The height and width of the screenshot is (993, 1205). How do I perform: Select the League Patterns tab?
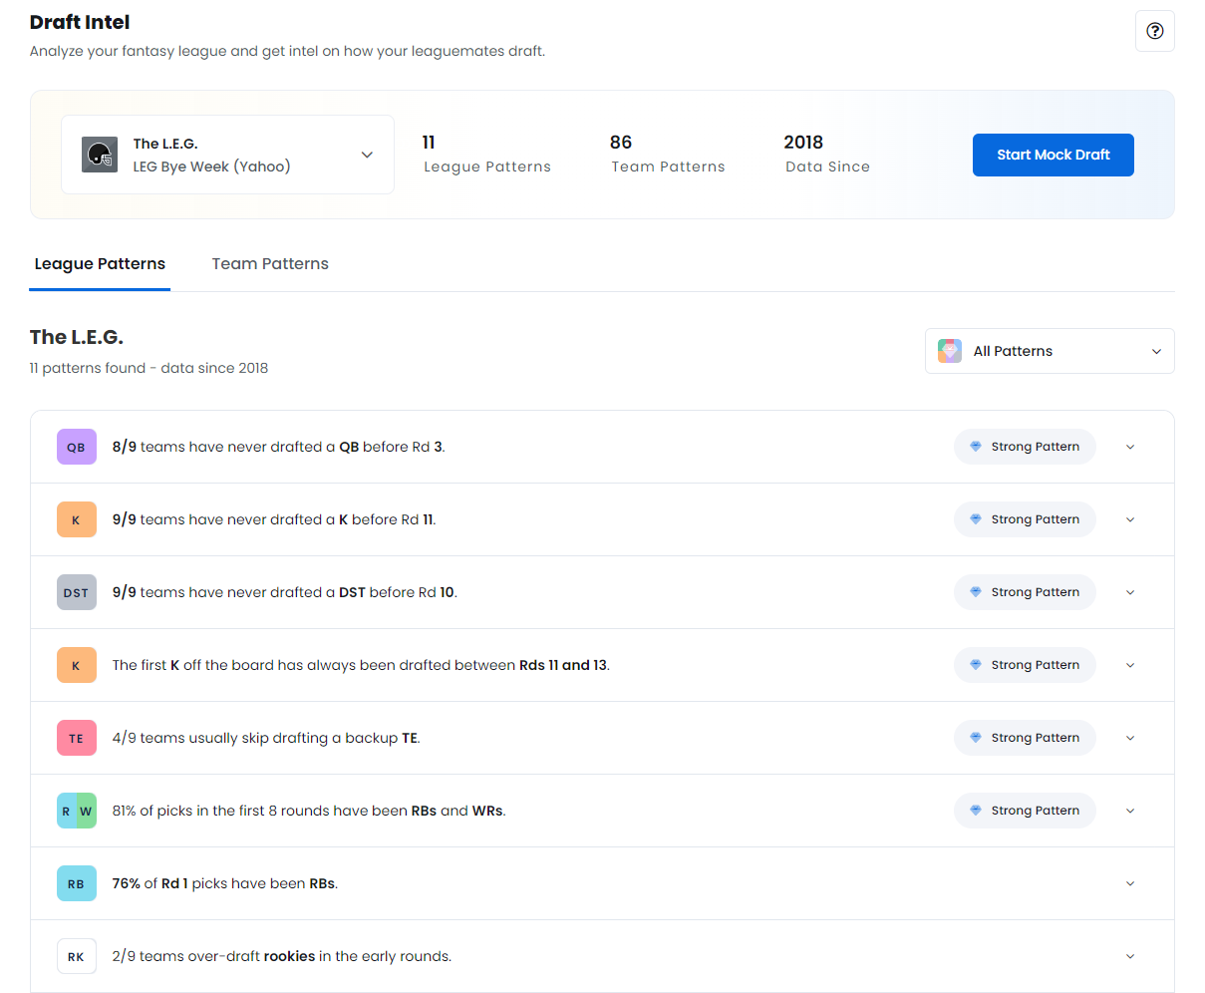(100, 263)
